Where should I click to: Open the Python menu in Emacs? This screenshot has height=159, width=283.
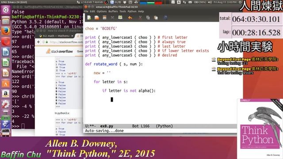click(x=132, y=11)
